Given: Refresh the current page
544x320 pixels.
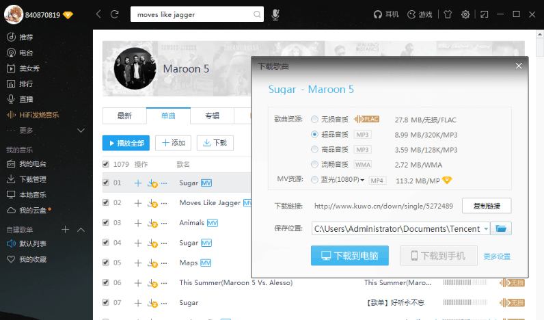Looking at the screenshot, I should point(115,14).
